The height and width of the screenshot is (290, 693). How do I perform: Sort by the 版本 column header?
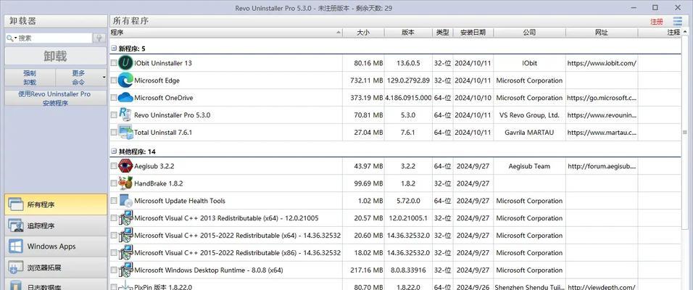tap(408, 33)
